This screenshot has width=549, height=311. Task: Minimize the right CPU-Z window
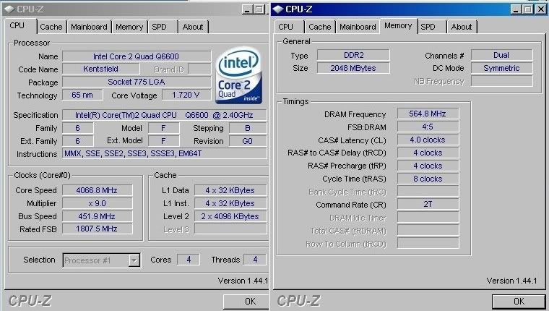click(516, 9)
